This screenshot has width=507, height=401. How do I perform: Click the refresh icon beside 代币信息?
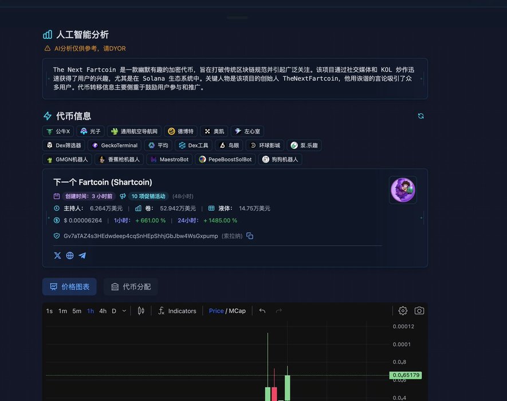pyautogui.click(x=420, y=116)
